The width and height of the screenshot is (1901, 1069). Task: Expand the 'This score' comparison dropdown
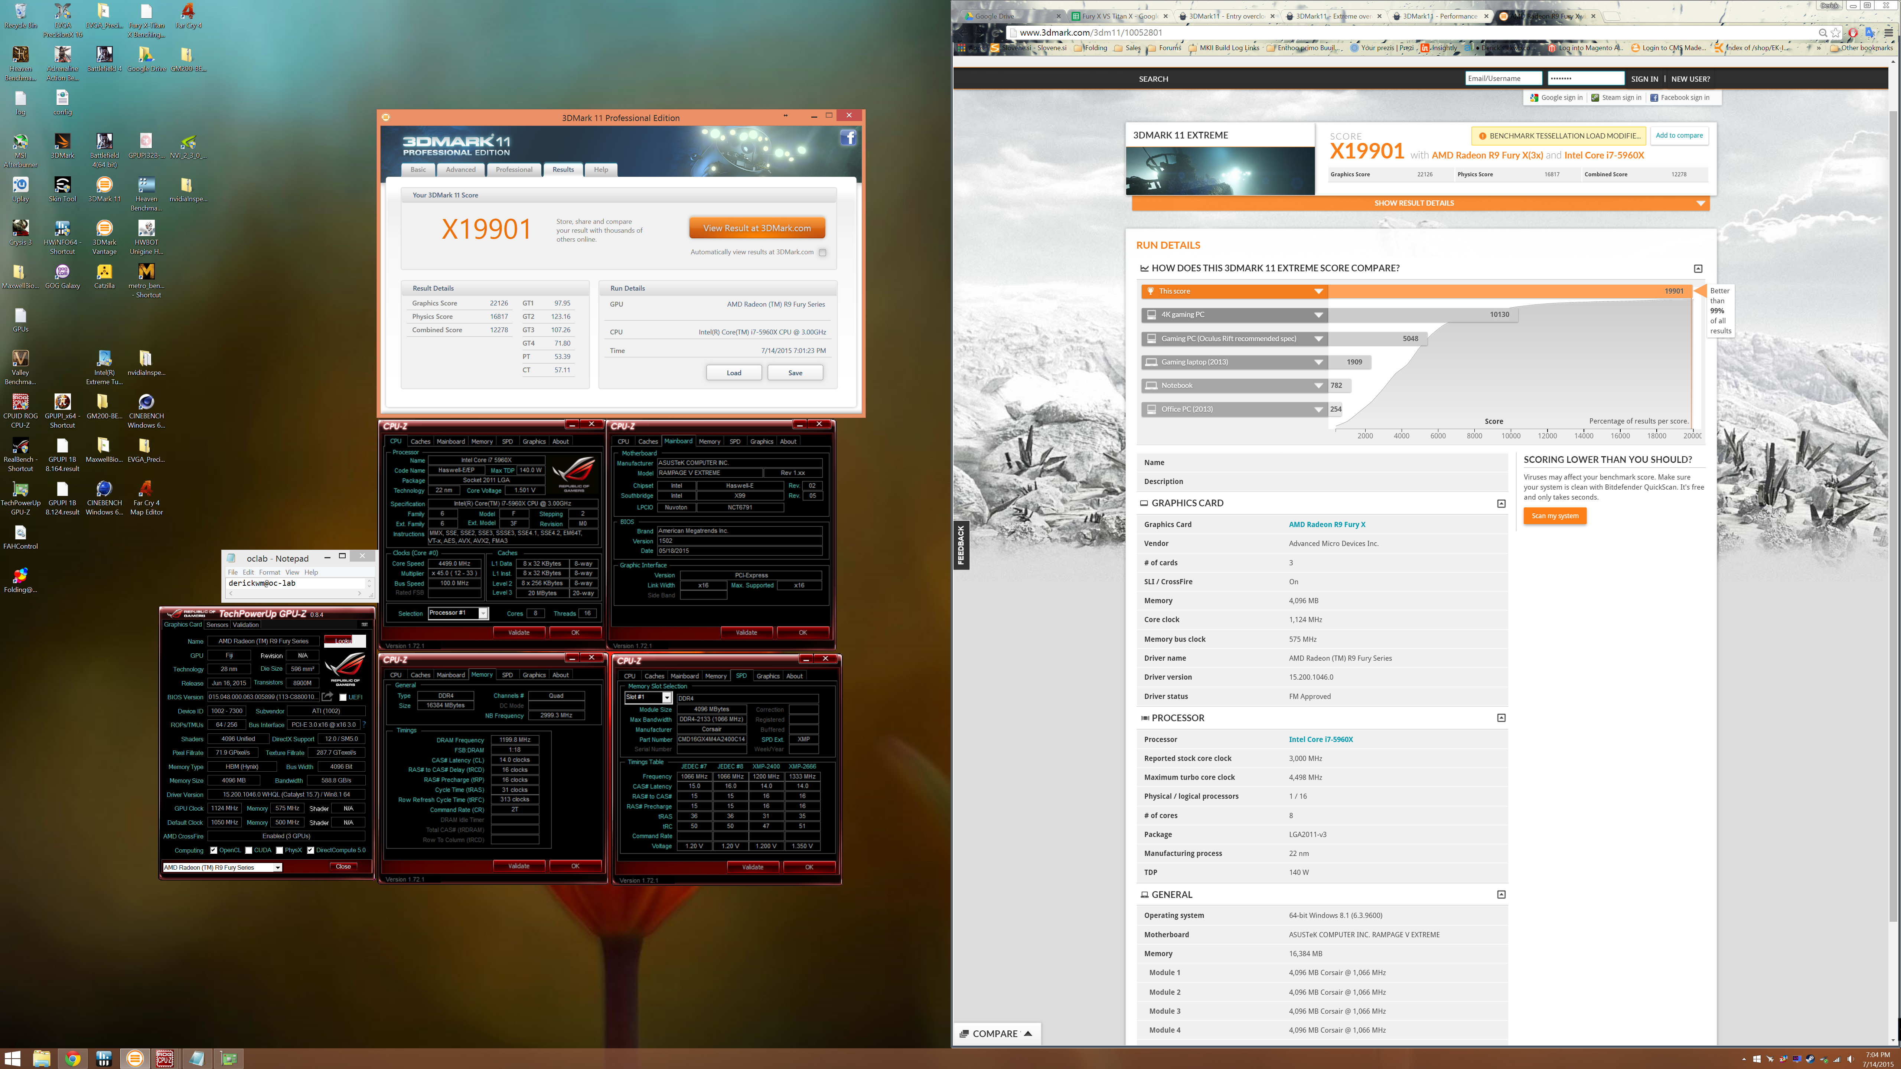(x=1318, y=291)
